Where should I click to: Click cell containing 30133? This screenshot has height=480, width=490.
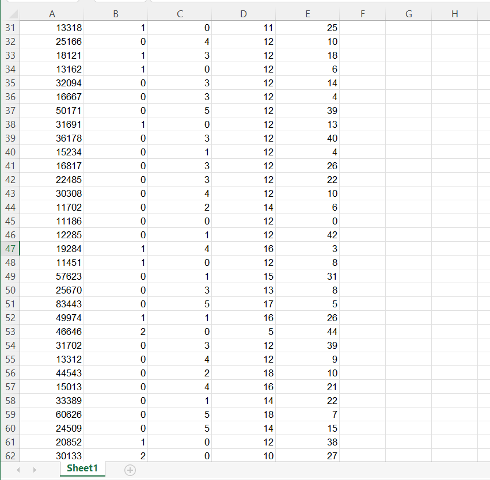[x=52, y=456]
